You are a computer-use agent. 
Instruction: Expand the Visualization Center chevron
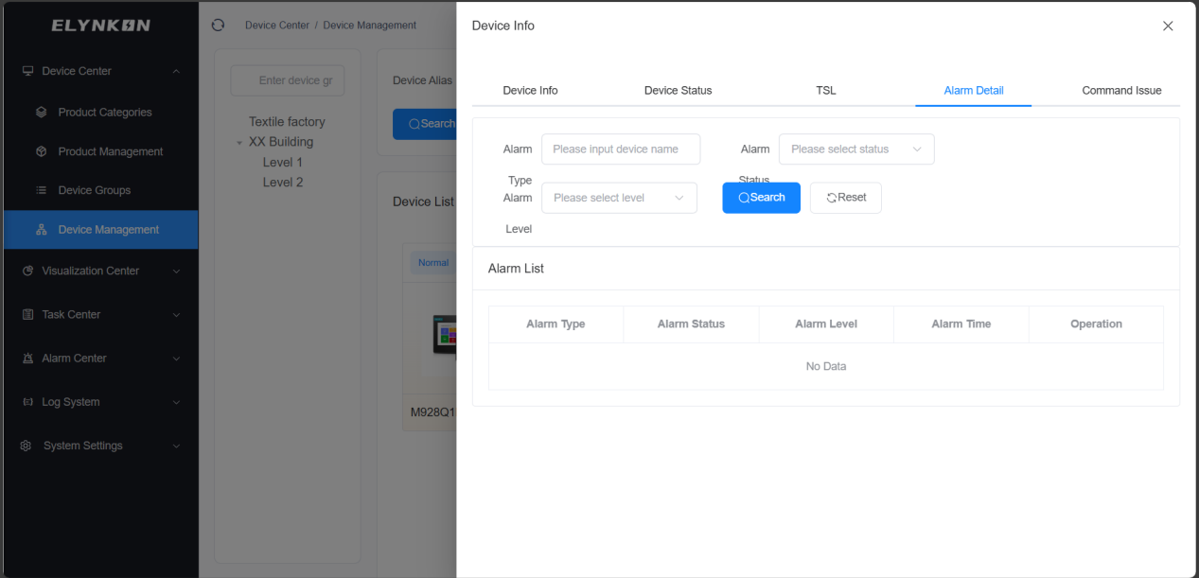pos(176,271)
